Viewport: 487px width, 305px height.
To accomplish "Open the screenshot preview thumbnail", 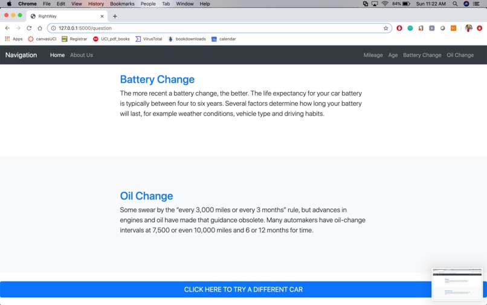I will [457, 284].
